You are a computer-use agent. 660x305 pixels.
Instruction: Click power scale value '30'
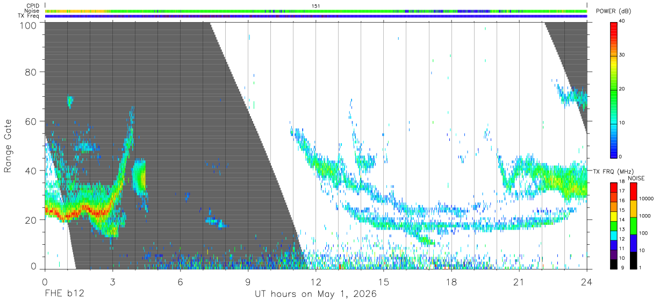(622, 55)
